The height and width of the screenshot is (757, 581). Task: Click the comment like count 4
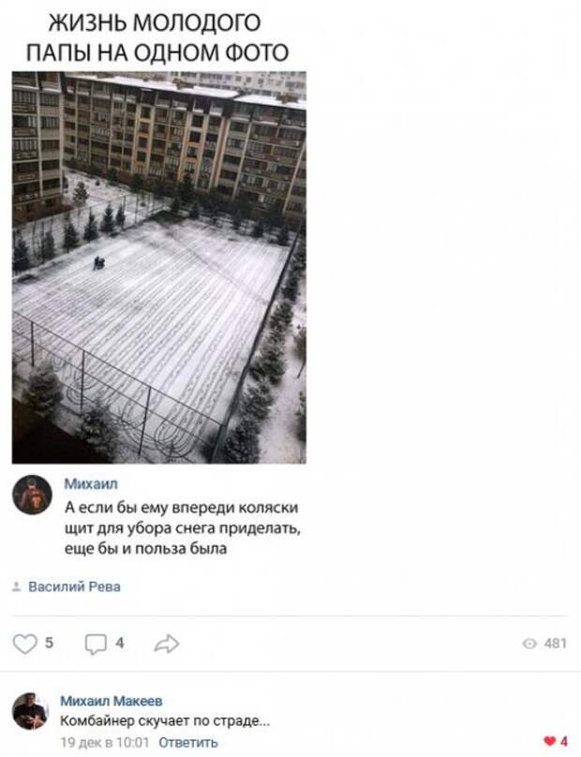563,741
